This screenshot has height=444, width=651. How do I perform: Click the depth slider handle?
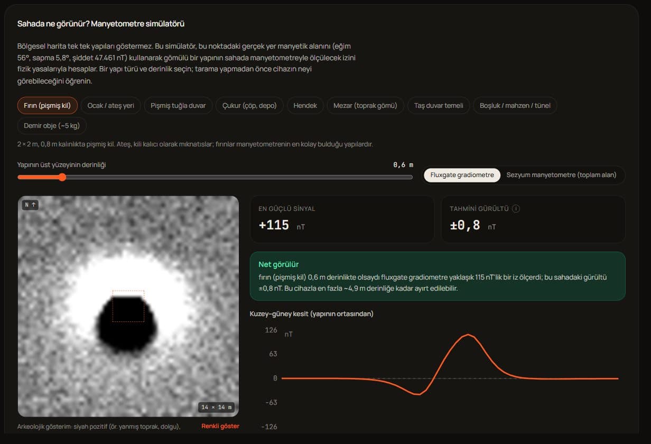tap(62, 177)
